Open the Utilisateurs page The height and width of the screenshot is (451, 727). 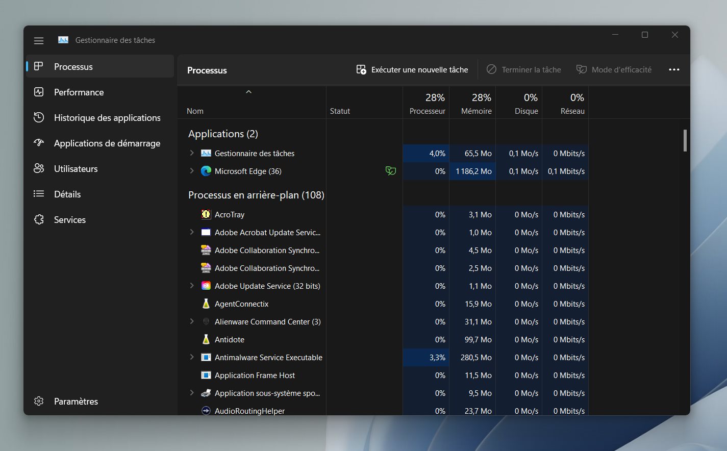click(100, 168)
